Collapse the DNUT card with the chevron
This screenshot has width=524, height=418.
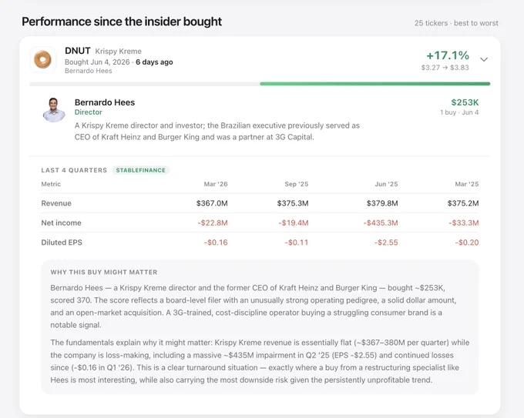click(x=484, y=59)
